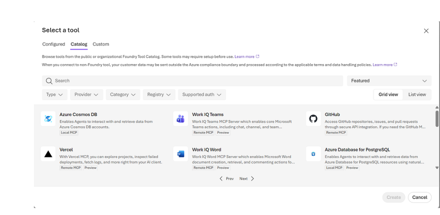Go to the Configured tab
The width and height of the screenshot is (440, 215).
point(53,44)
